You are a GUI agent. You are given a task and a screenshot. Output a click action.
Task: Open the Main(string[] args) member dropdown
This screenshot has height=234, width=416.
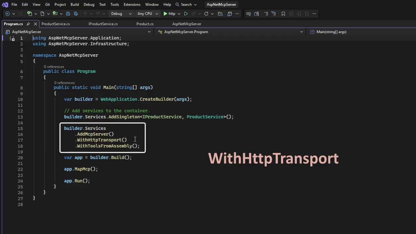(362, 32)
